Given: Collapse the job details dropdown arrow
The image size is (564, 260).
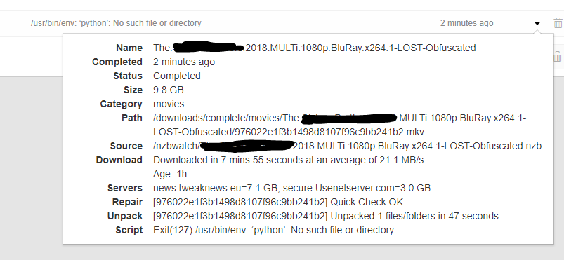Looking at the screenshot, I should pyautogui.click(x=537, y=23).
